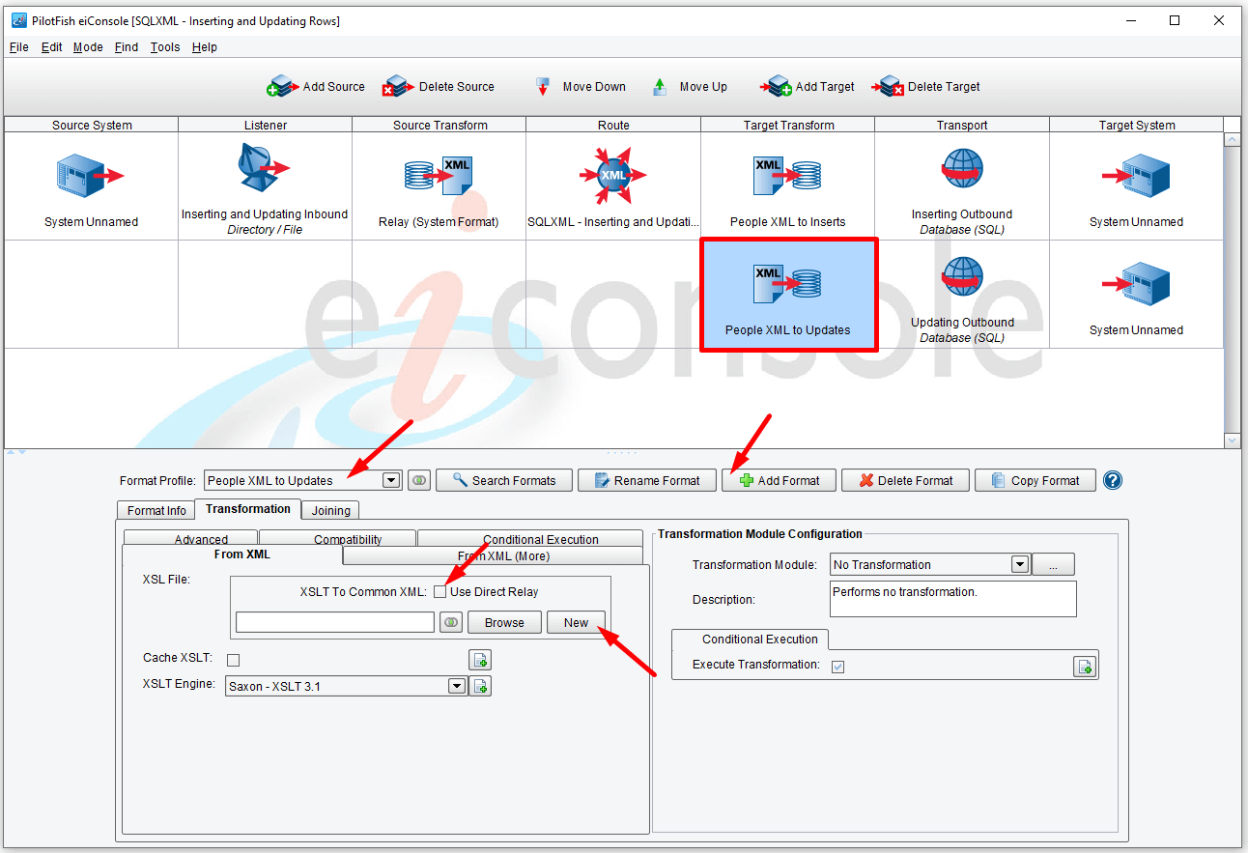The image size is (1248, 853).
Task: Click the PilotFish eiConsole title bar icon
Action: (x=18, y=20)
